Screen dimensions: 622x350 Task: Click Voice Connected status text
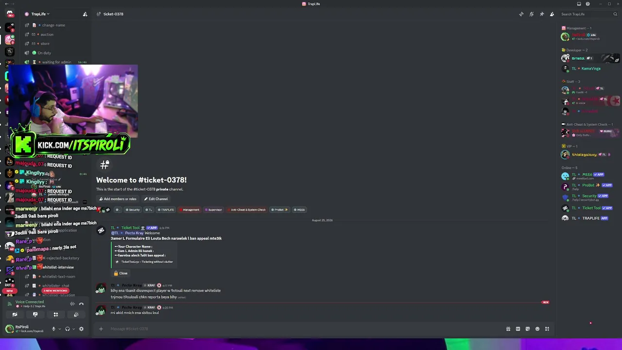pos(30,302)
